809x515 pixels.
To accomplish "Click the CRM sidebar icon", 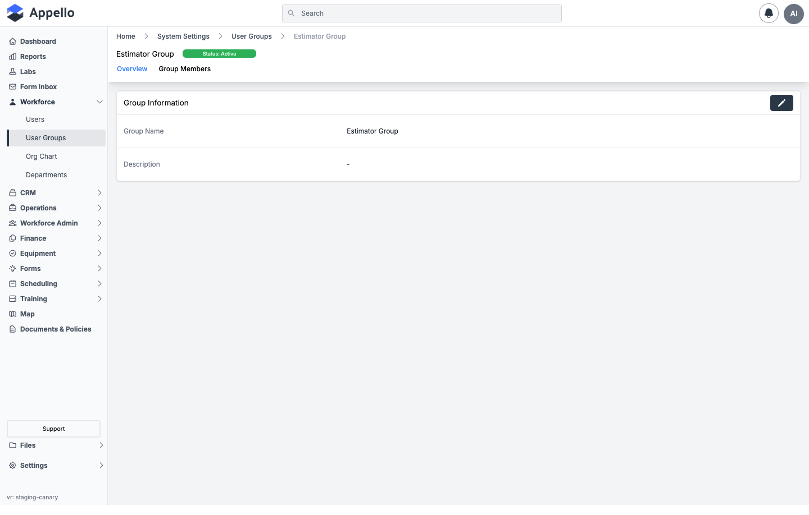I will click(12, 193).
